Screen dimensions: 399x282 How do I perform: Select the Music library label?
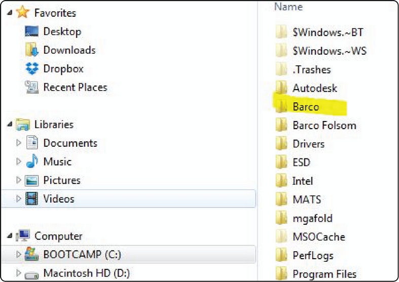[57, 162]
